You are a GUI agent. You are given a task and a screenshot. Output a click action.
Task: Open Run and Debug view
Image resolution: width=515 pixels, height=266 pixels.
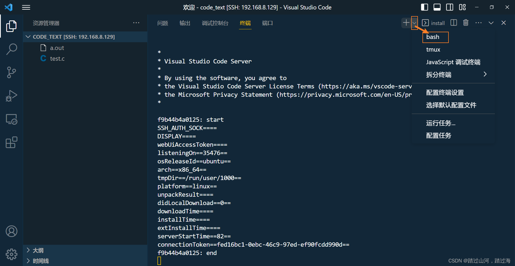tap(11, 96)
